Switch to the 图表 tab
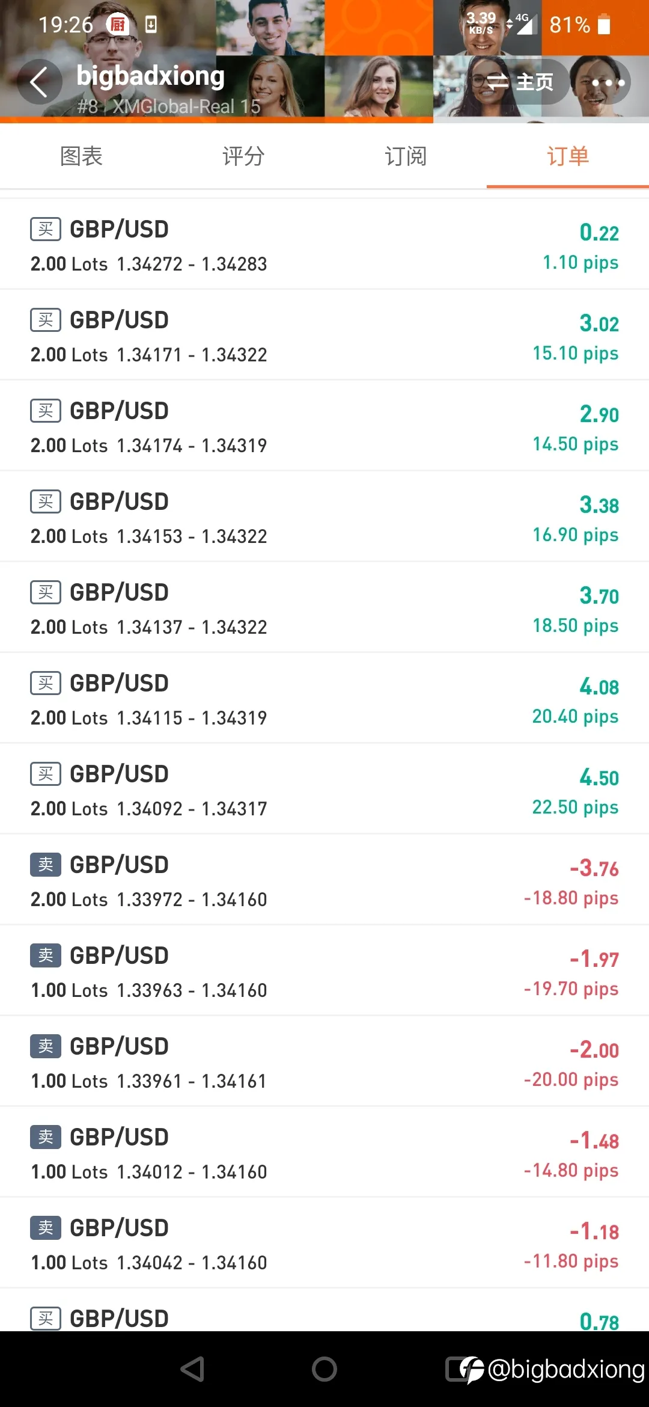Viewport: 649px width, 1407px height. (x=81, y=156)
